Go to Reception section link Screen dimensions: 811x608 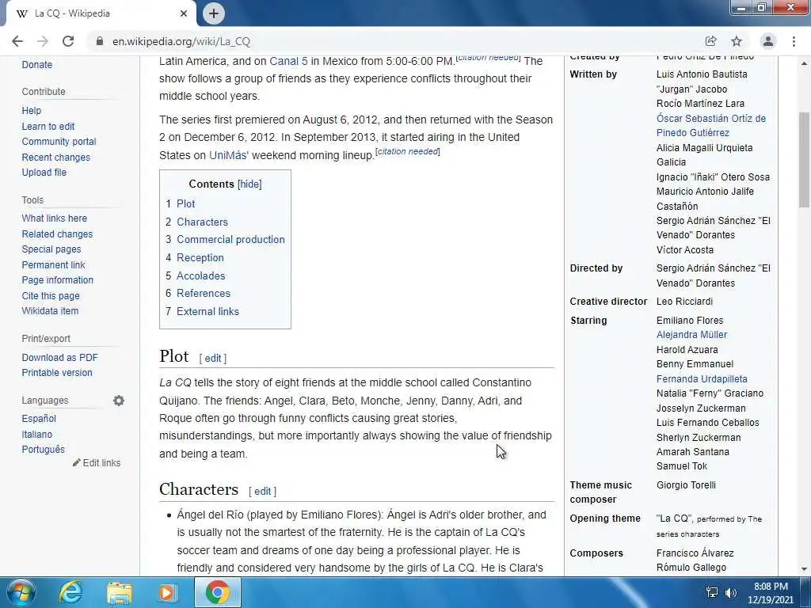200,257
